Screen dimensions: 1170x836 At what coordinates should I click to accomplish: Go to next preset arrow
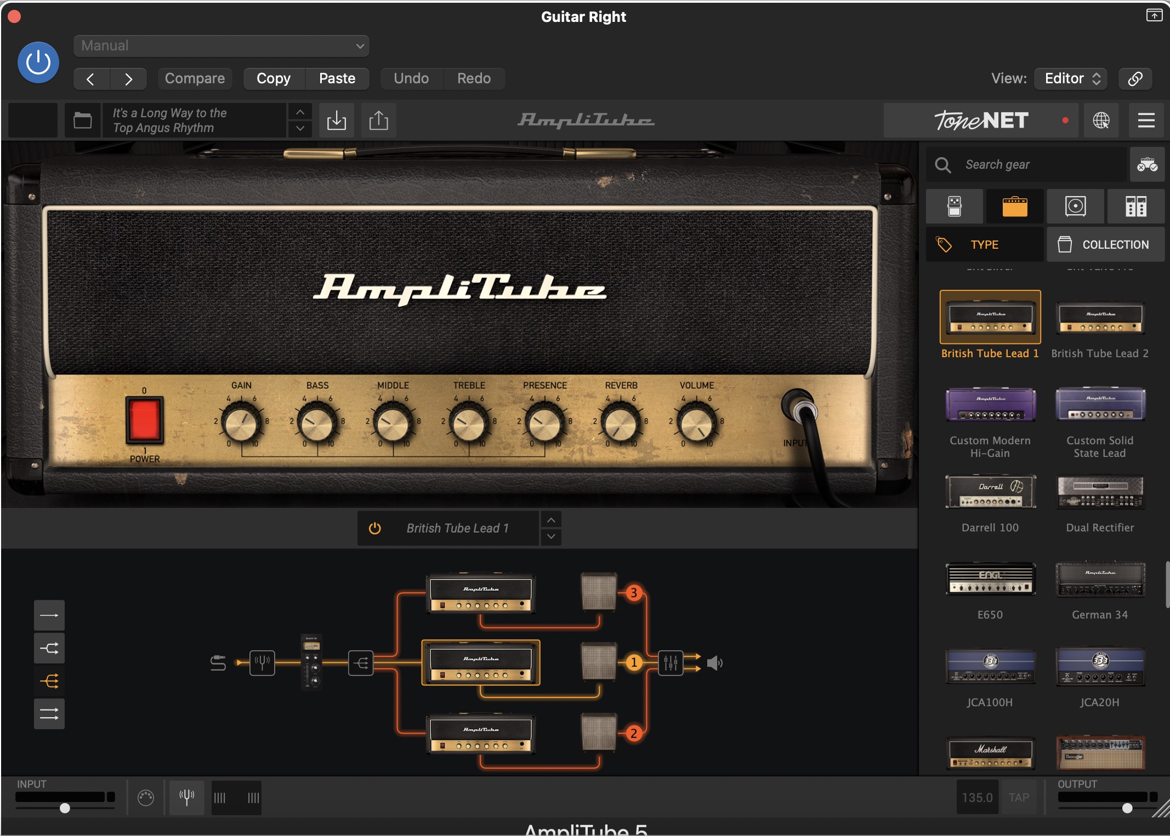pyautogui.click(x=128, y=79)
